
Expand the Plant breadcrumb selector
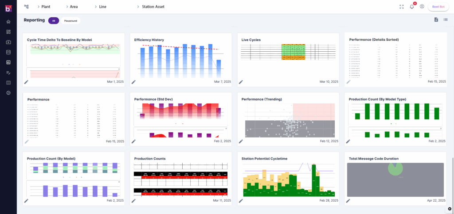(45, 7)
